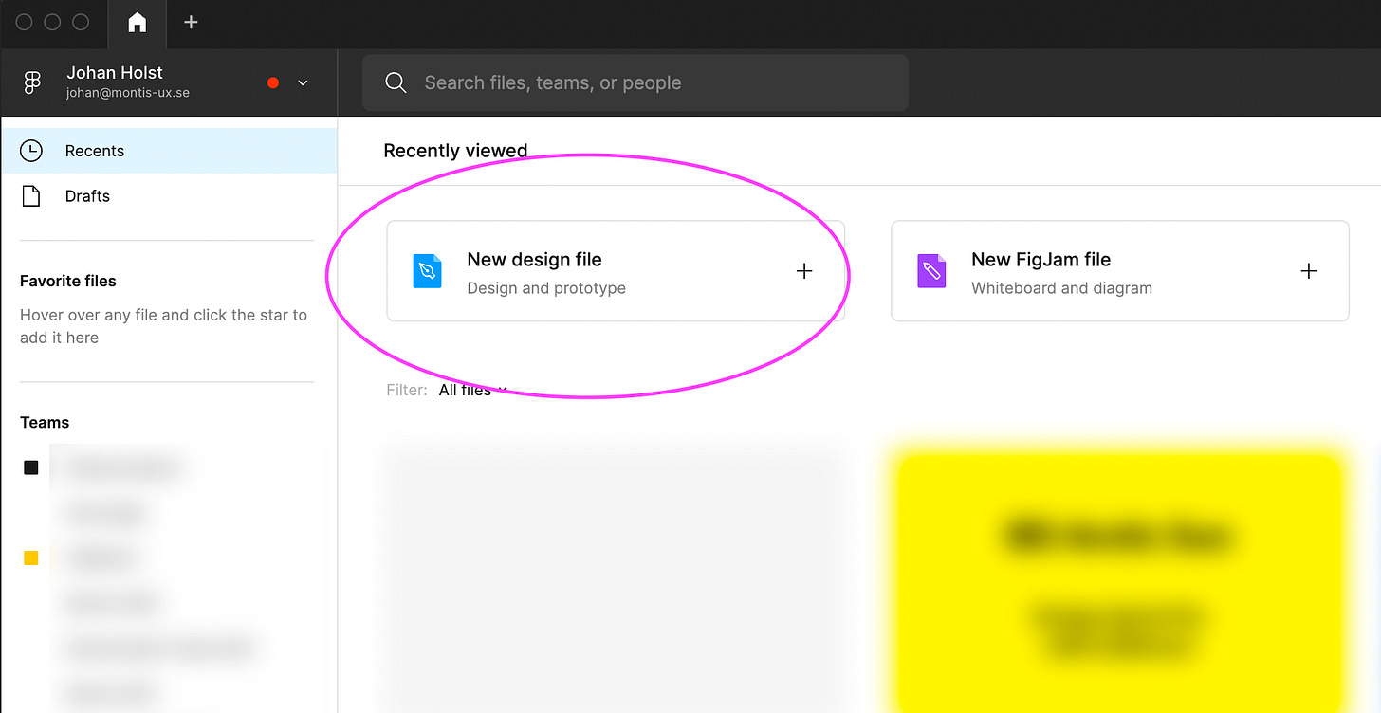Click the Teams heading
This screenshot has height=713, width=1381.
45,423
